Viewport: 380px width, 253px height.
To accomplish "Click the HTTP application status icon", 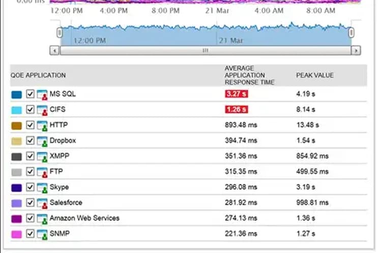I will [x=42, y=125].
